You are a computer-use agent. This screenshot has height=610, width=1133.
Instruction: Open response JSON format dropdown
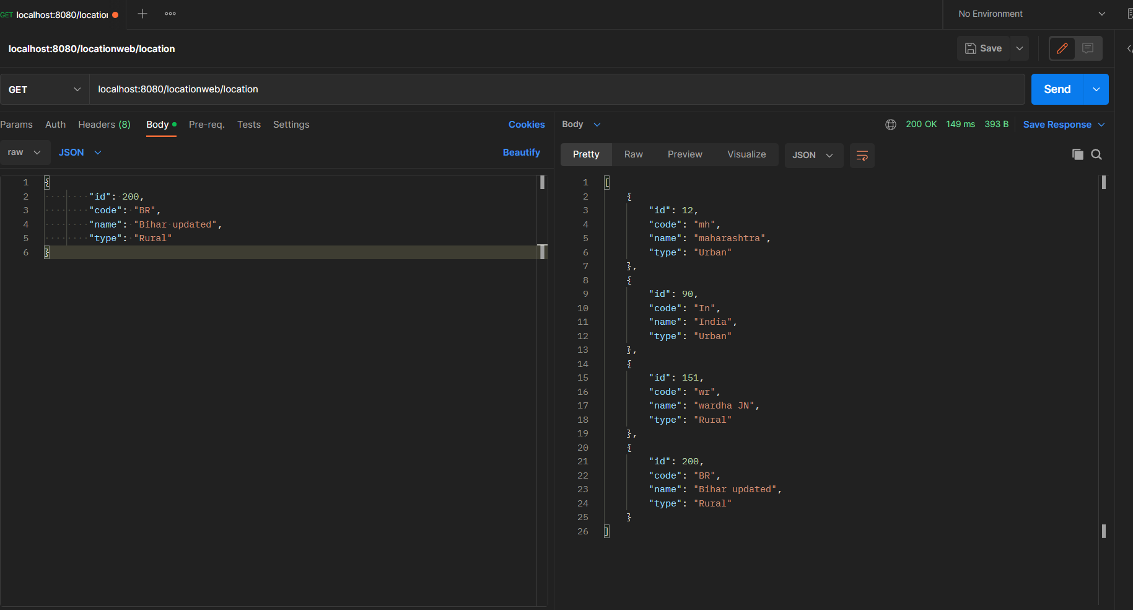pyautogui.click(x=813, y=155)
